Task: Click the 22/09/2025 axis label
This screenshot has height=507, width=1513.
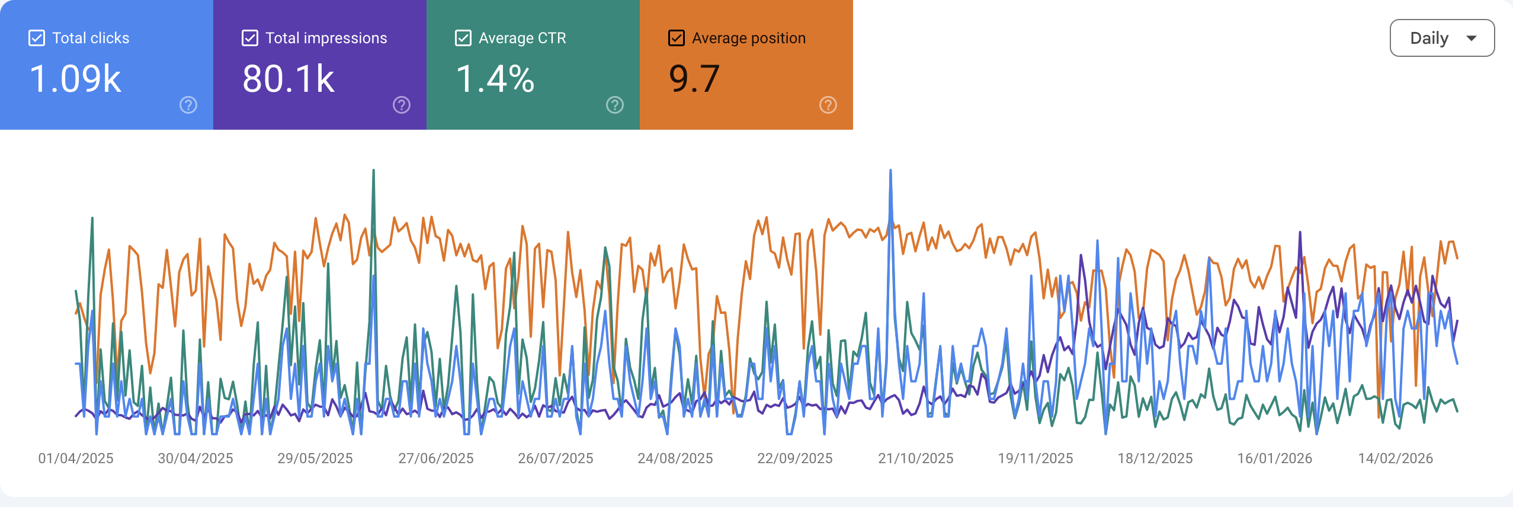Action: (796, 458)
